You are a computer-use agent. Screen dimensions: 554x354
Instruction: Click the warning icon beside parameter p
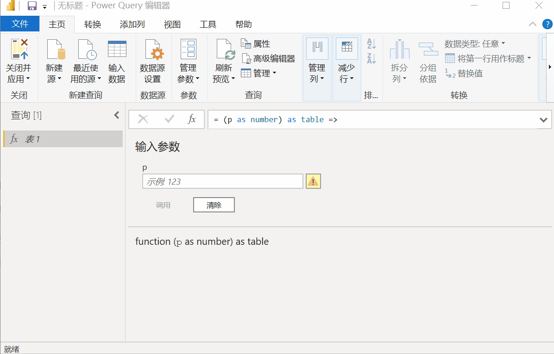[x=313, y=181]
